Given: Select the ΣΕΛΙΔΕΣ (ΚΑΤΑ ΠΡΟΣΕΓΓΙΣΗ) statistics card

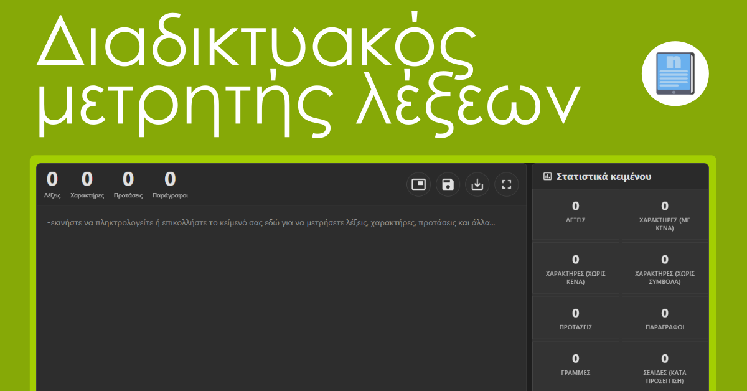Looking at the screenshot, I should (665, 366).
